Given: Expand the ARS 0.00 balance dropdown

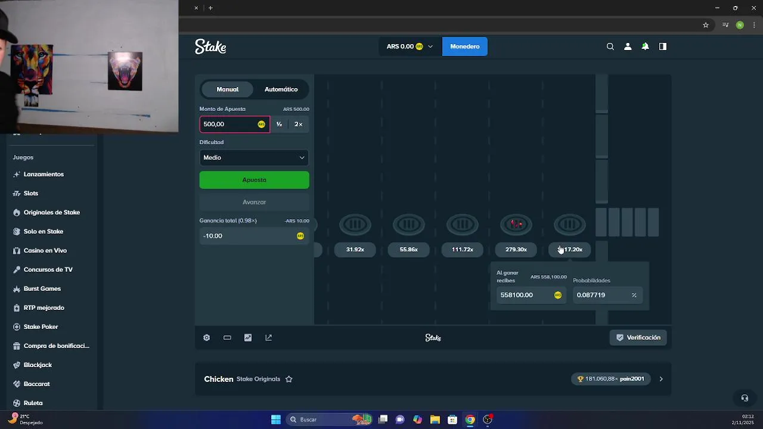Looking at the screenshot, I should click(410, 46).
